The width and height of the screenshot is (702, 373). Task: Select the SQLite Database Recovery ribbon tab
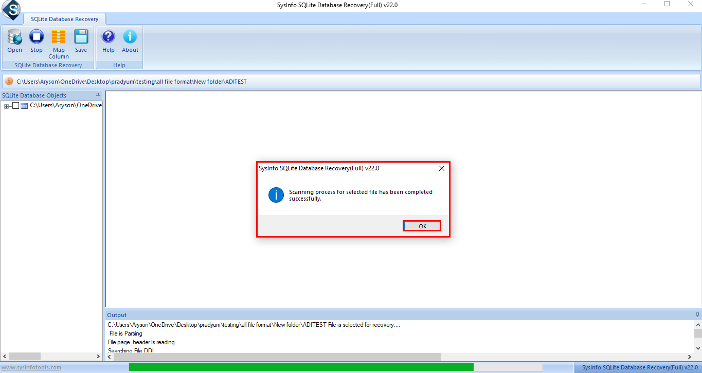pyautogui.click(x=65, y=19)
